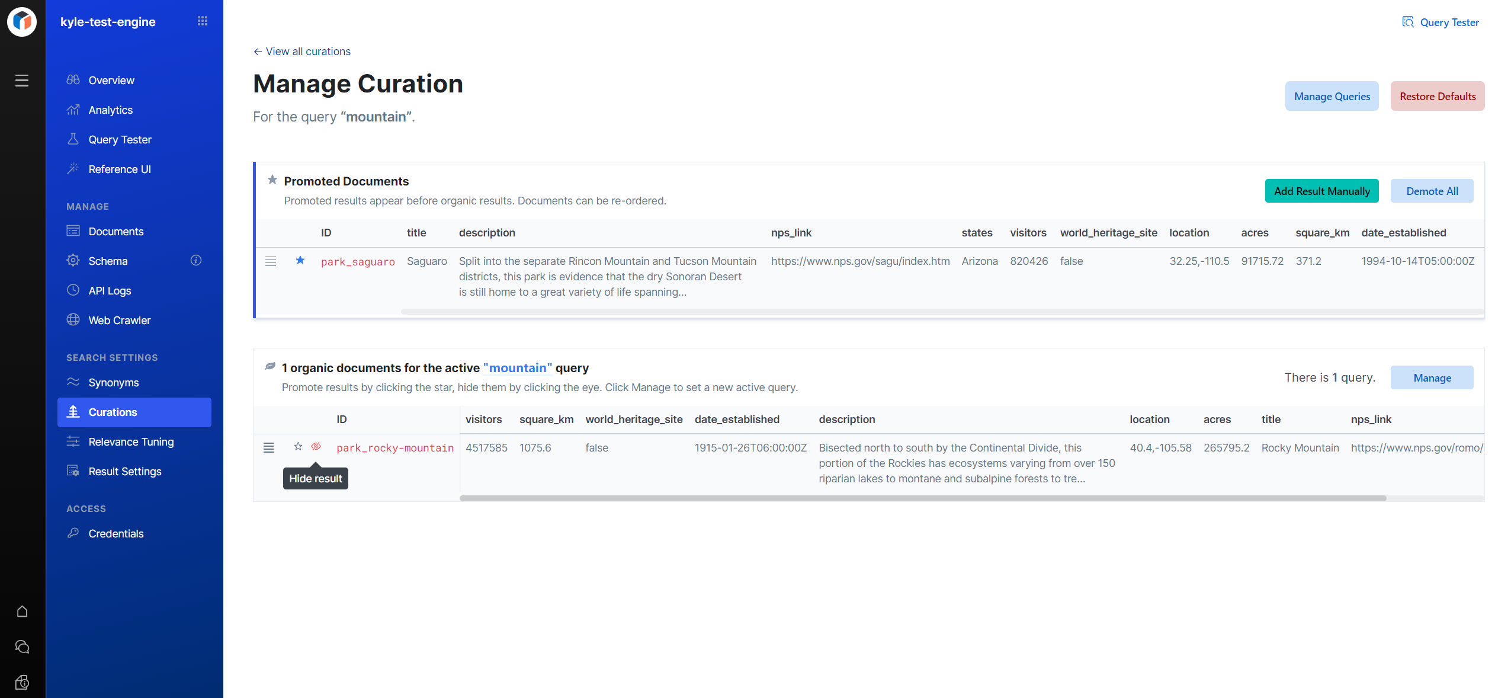Click the Elastic app logo icon
Image resolution: width=1511 pixels, height=698 pixels.
tap(22, 22)
